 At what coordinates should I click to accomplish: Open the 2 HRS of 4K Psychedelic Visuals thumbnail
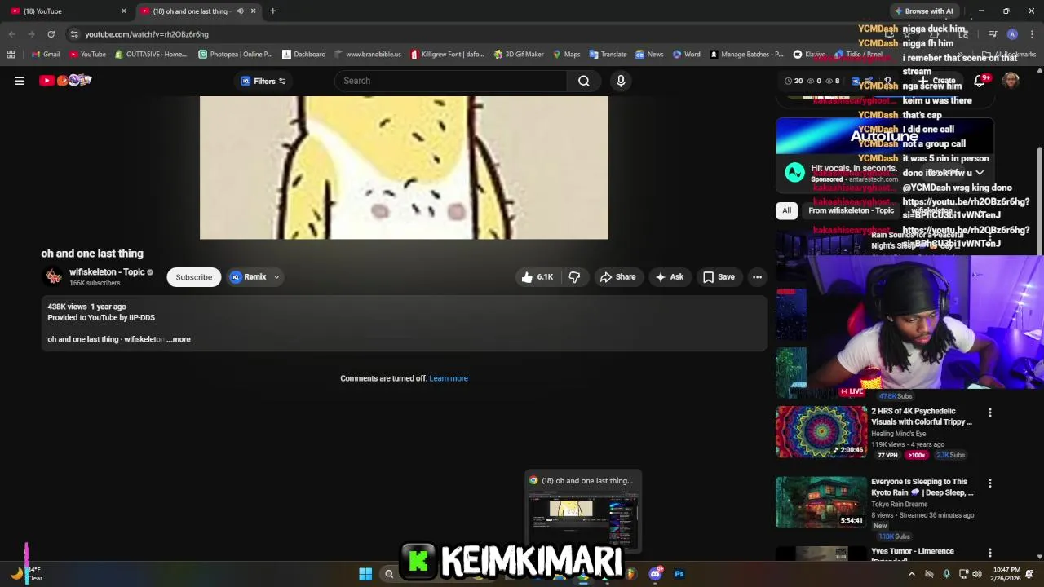point(821,432)
